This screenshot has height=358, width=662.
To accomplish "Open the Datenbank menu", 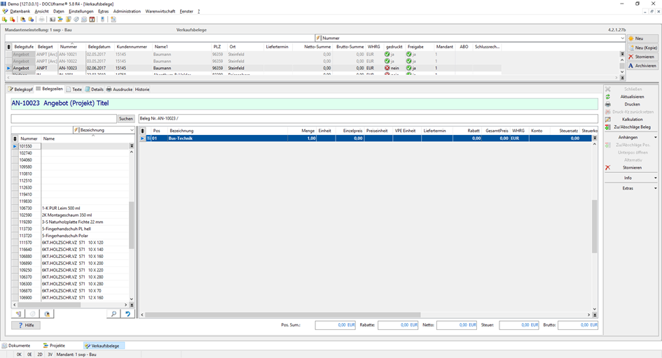I will click(x=20, y=11).
